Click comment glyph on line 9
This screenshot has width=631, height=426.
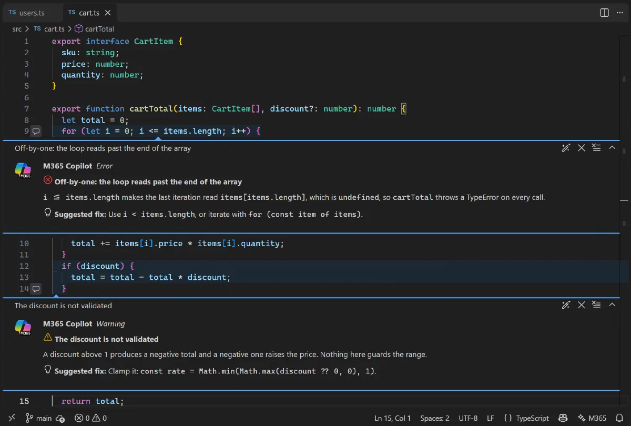[x=36, y=131]
